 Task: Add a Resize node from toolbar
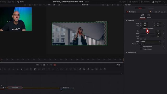click(39, 69)
